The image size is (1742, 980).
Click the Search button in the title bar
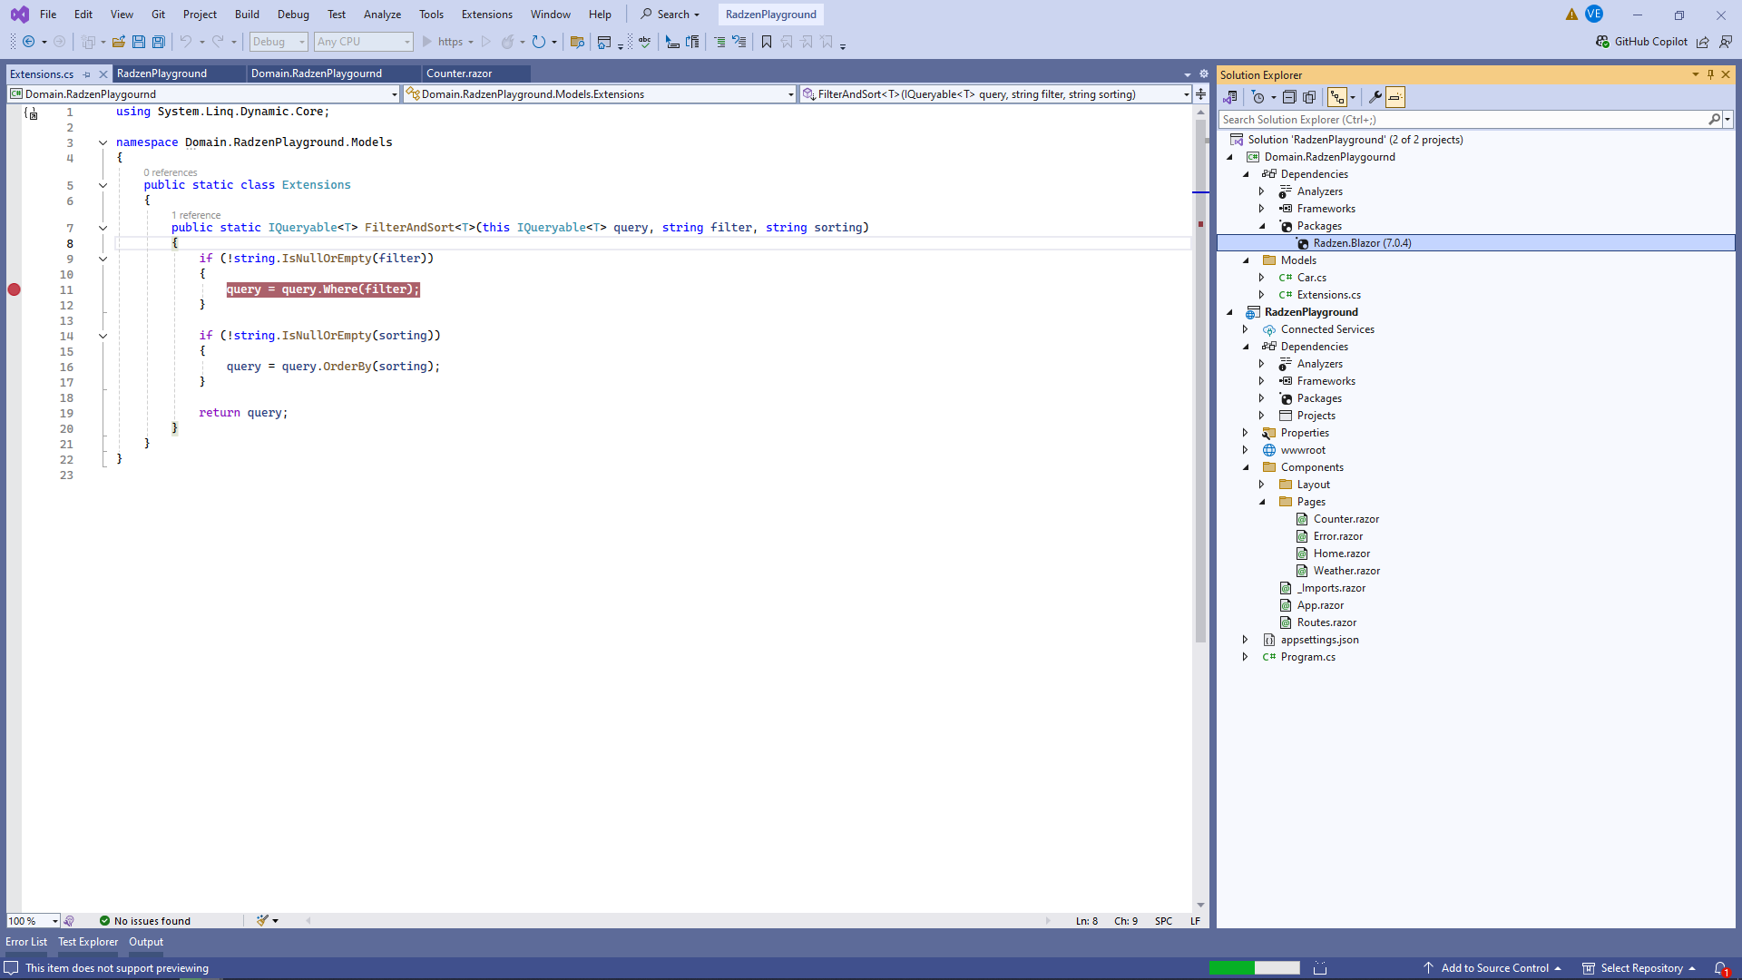point(670,15)
